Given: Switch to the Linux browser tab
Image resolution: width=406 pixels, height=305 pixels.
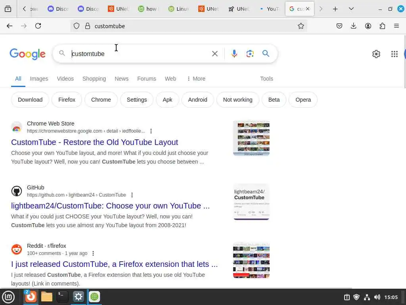Looking at the screenshot, I should [x=179, y=9].
